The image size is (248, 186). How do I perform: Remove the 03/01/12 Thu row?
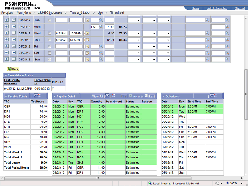(x=14, y=40)
